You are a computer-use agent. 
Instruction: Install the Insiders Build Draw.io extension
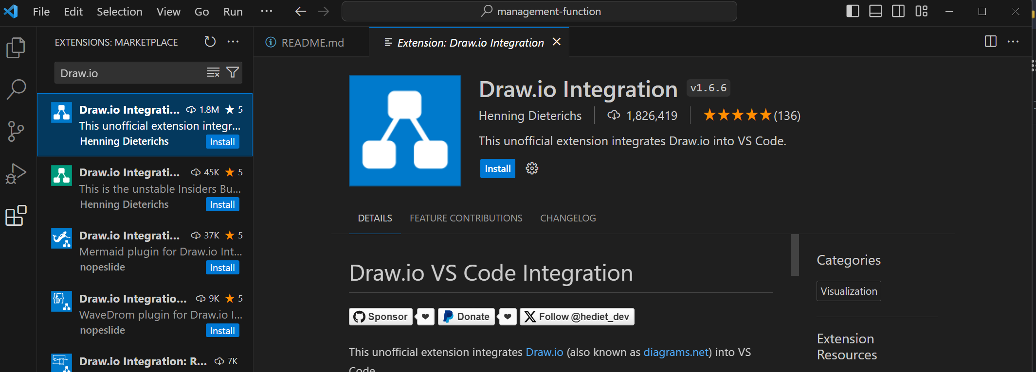click(222, 204)
